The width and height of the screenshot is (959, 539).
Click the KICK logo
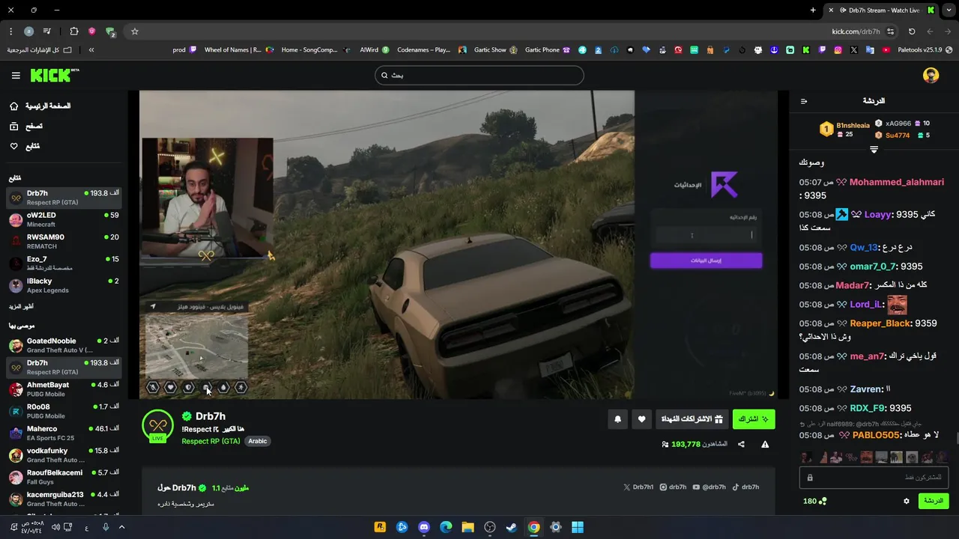[x=54, y=75]
